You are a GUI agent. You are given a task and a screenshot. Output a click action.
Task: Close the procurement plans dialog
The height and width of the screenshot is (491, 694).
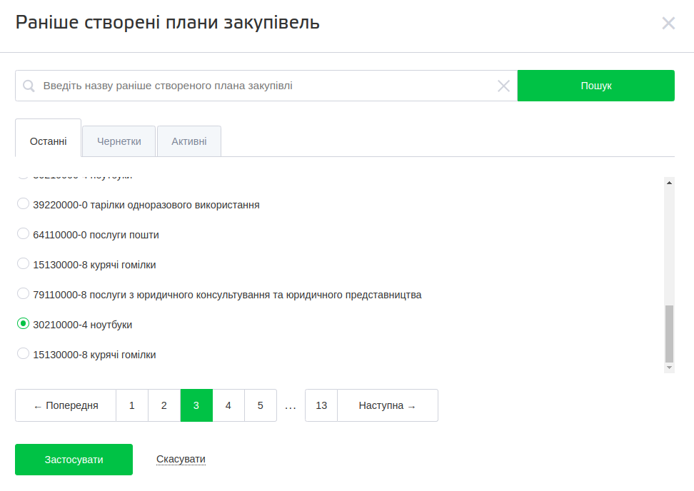point(668,24)
